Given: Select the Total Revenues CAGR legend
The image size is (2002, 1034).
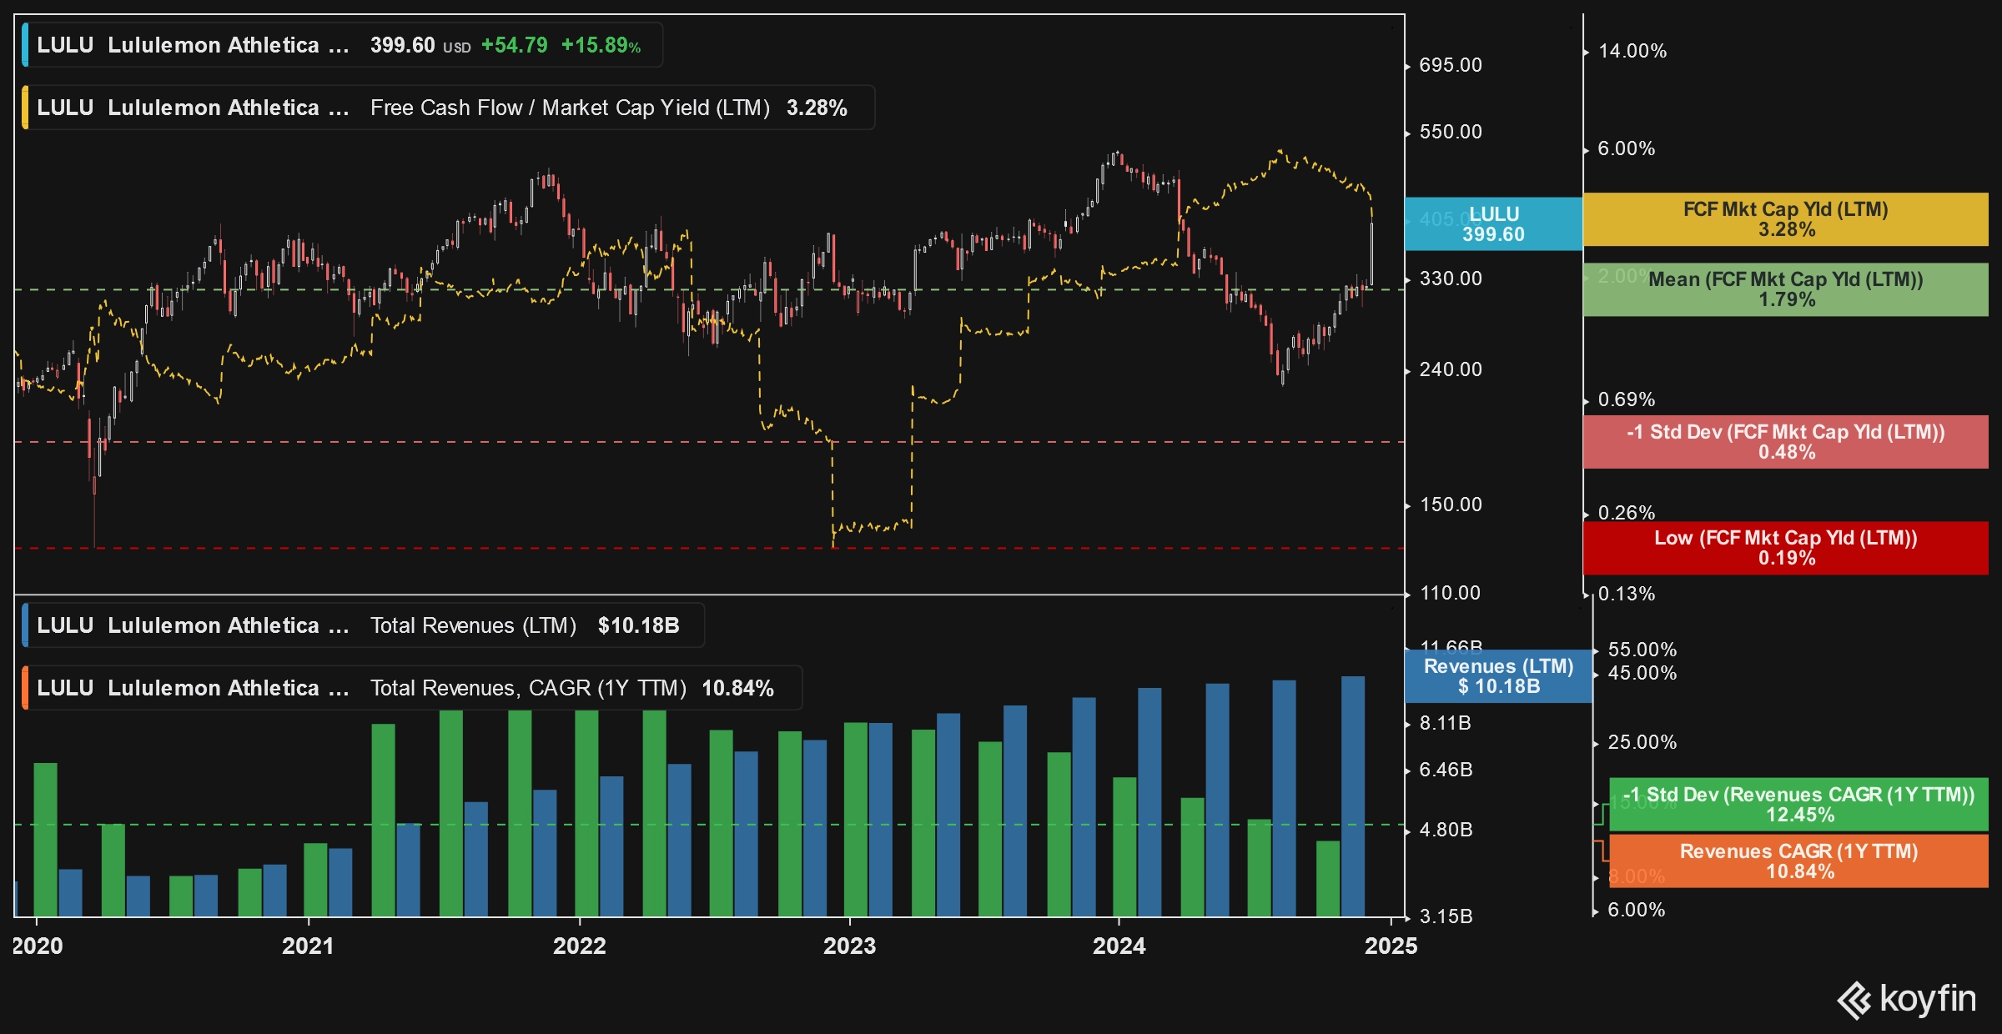Looking at the screenshot, I should pyautogui.click(x=412, y=688).
